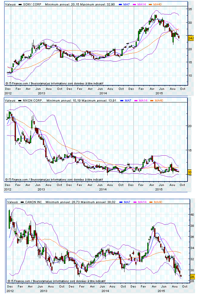Click the yellow 10 price tag on Nikon chart

pos(190,172)
